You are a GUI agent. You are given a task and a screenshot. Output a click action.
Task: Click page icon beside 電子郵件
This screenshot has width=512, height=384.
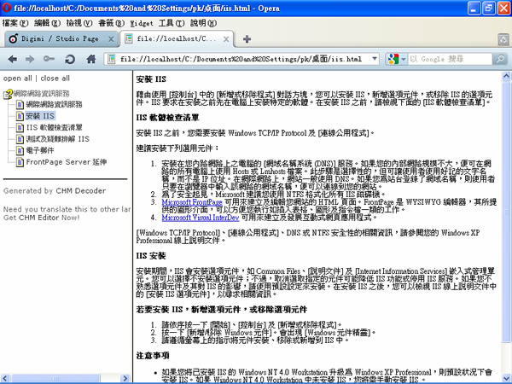click(x=20, y=150)
